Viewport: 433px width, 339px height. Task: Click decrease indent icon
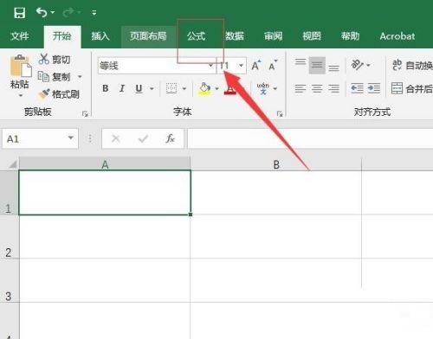pyautogui.click(x=357, y=88)
